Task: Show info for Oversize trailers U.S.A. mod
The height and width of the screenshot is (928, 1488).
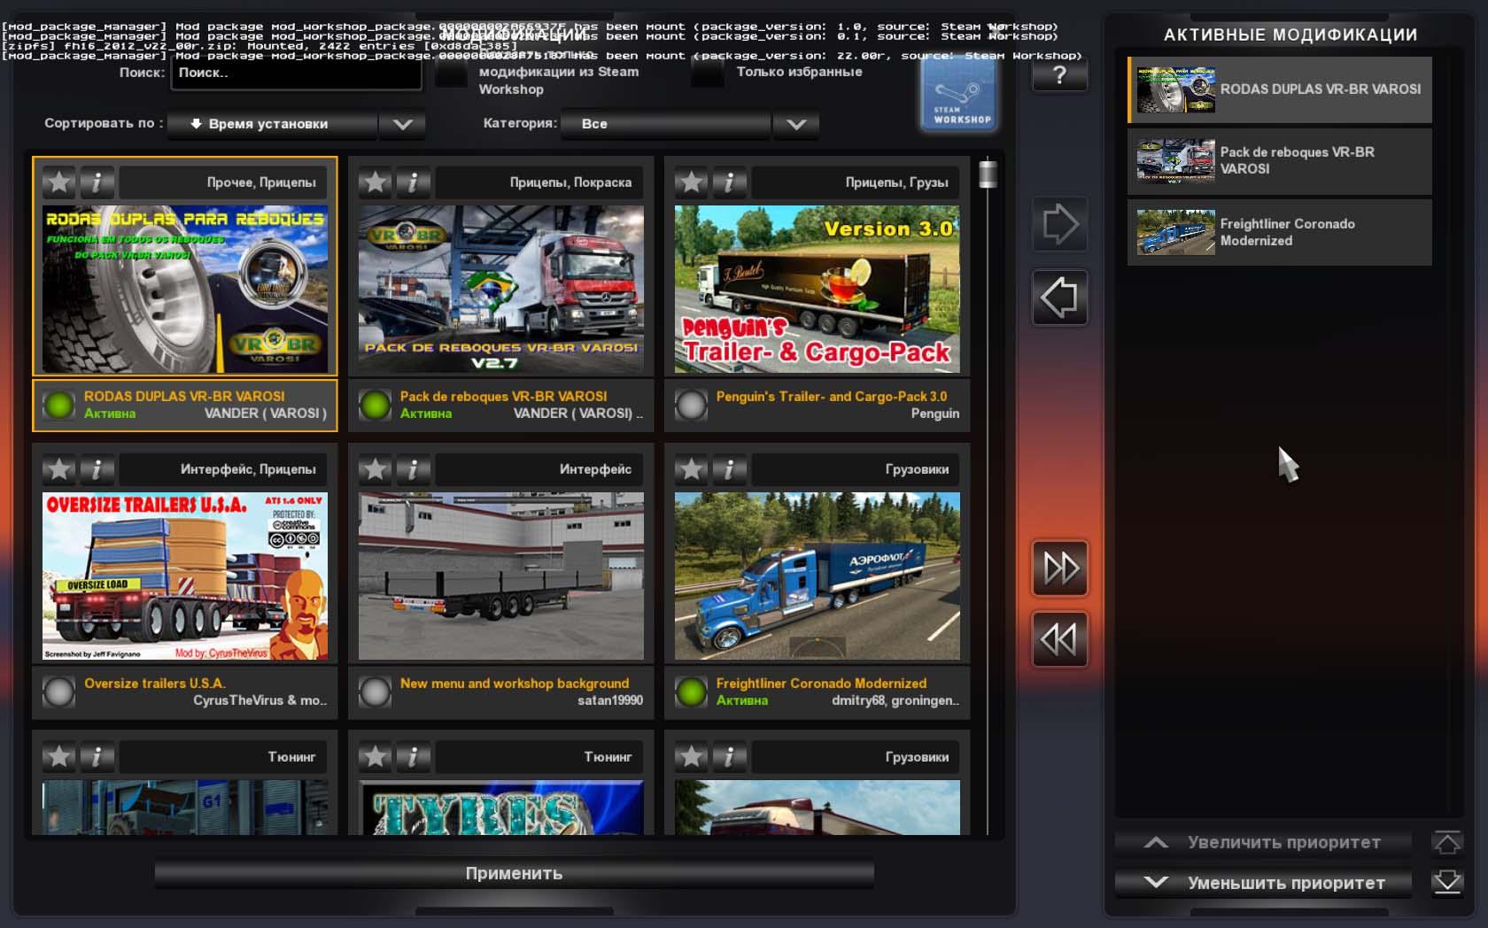Action: (x=97, y=469)
